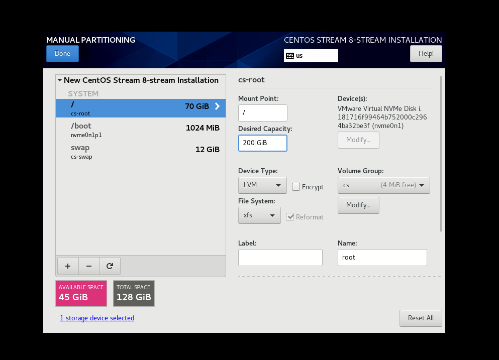Viewport: 499px width, 360px height.
Task: Click the MANUAL PARTITIONING title
Action: tap(90, 40)
